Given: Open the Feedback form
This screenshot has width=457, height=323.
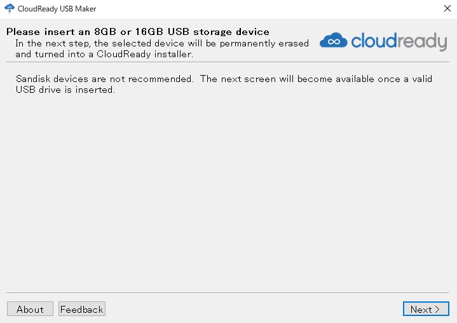Looking at the screenshot, I should (x=81, y=309).
